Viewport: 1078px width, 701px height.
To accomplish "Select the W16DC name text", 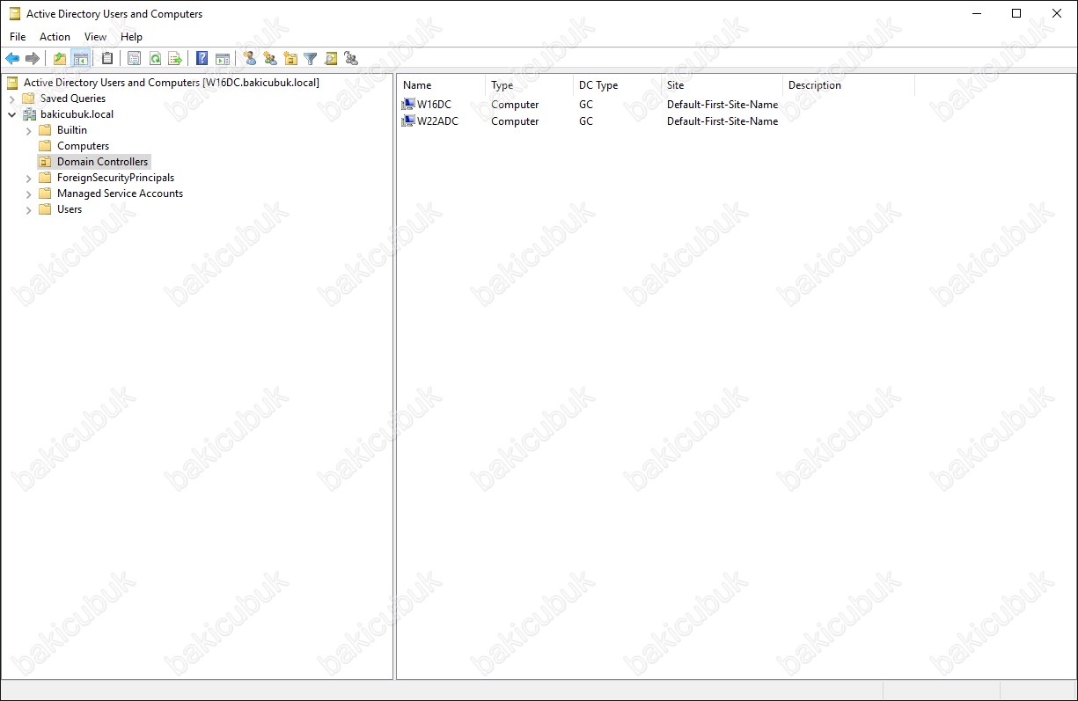I will click(434, 105).
